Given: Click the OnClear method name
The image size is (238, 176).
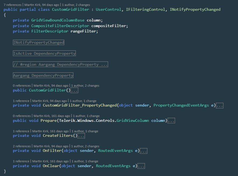Looking at the screenshot, I should (x=51, y=166).
